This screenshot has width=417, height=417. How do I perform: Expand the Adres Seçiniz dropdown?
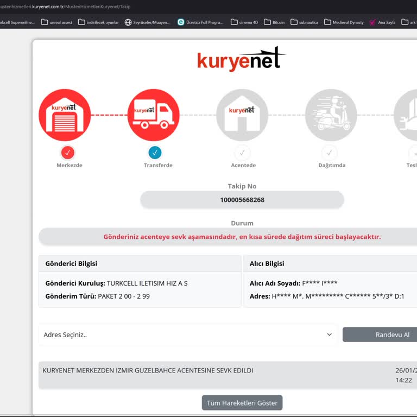[188, 334]
